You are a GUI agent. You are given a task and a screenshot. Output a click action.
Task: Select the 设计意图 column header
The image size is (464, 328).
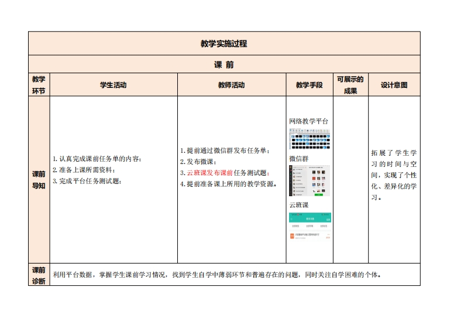tap(394, 85)
